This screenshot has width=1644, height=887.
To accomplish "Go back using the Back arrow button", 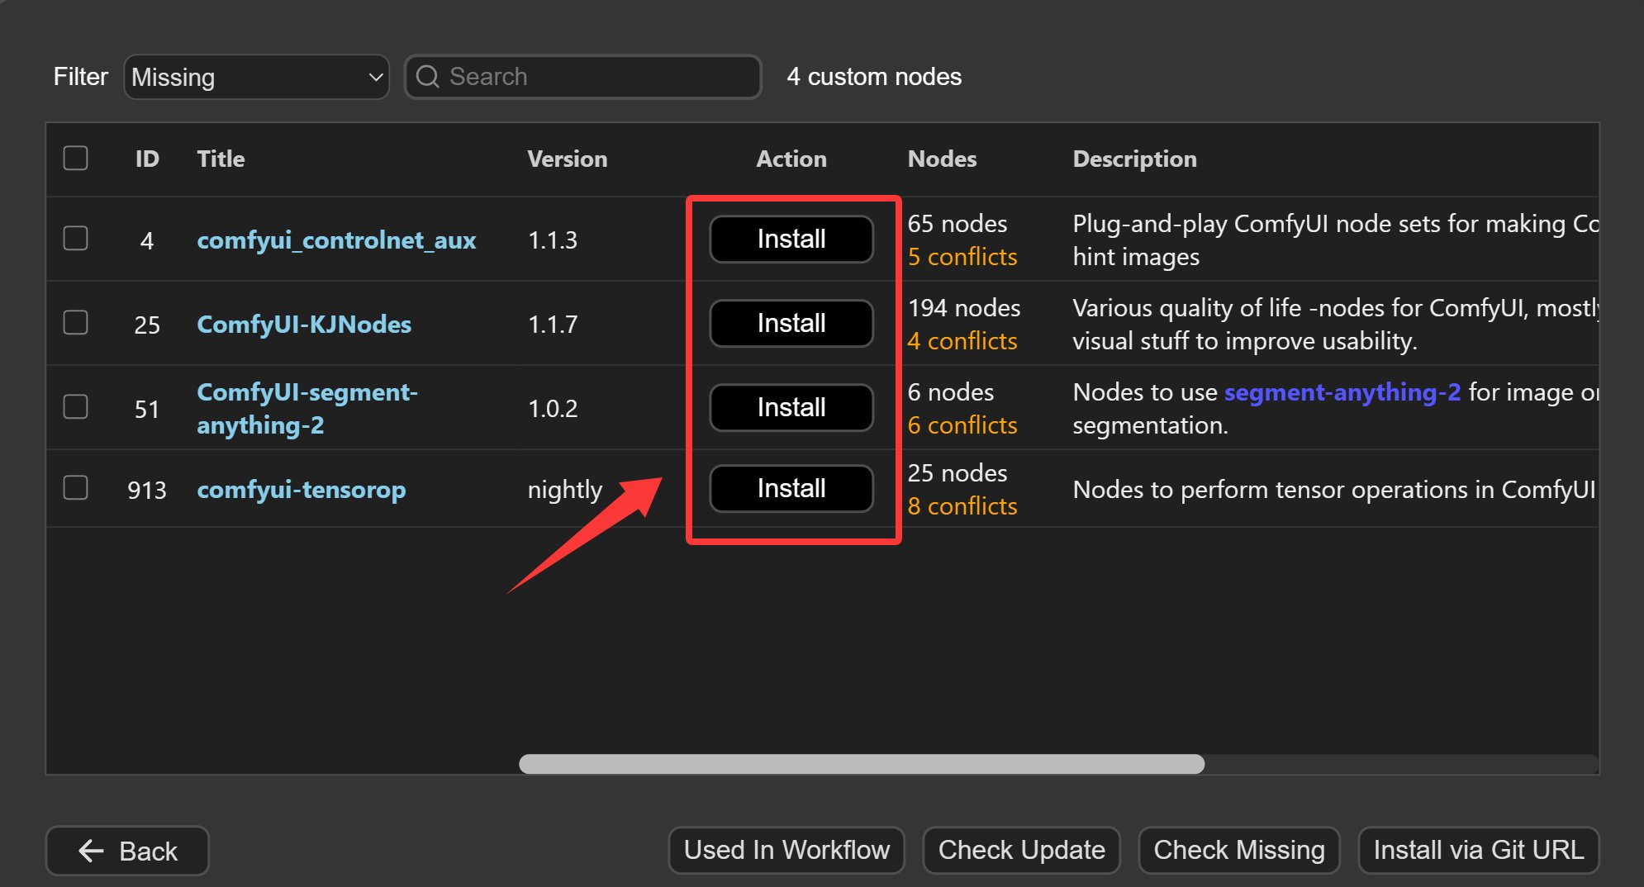I will coord(127,851).
